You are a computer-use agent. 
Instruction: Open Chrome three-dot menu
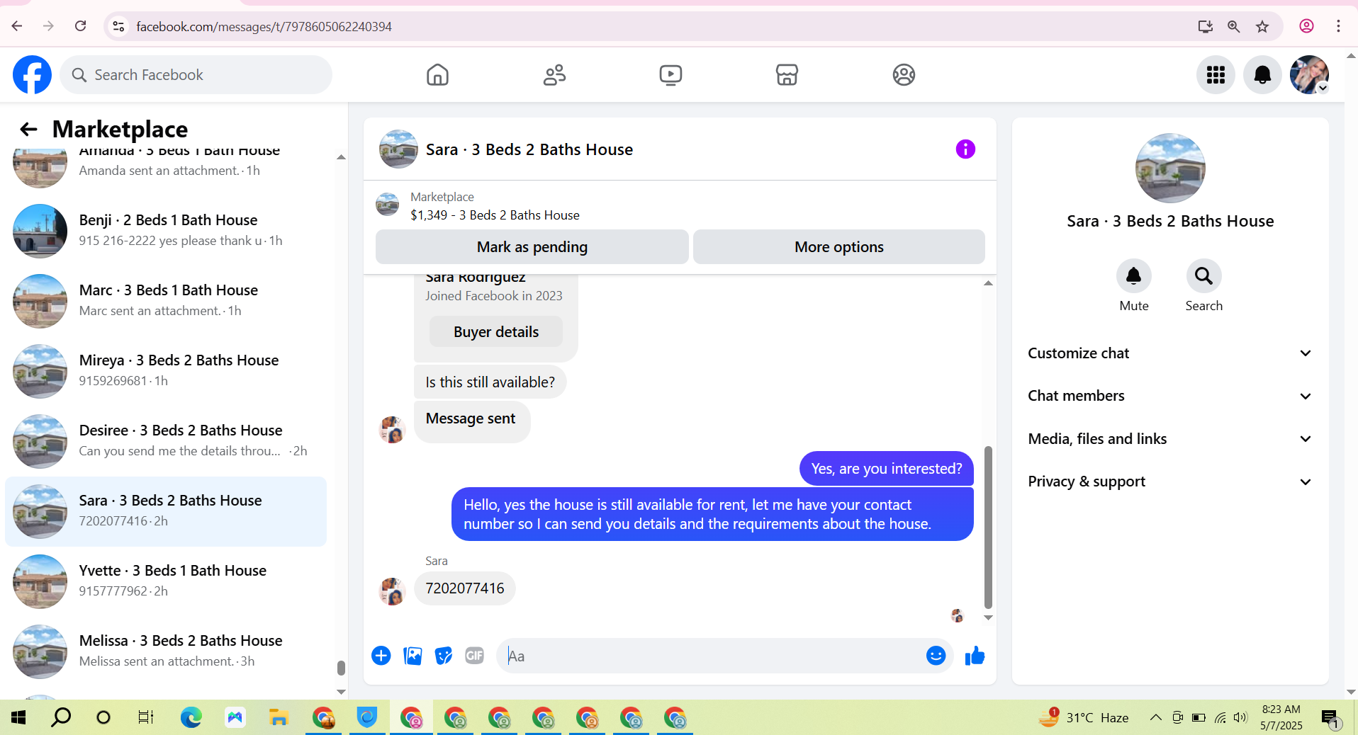coord(1338,26)
